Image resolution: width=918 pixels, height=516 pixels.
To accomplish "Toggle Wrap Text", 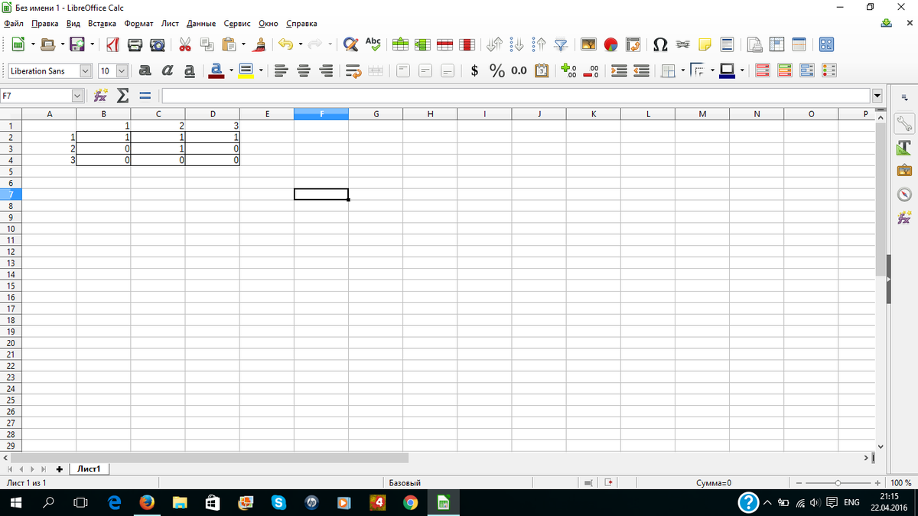I will tap(352, 71).
